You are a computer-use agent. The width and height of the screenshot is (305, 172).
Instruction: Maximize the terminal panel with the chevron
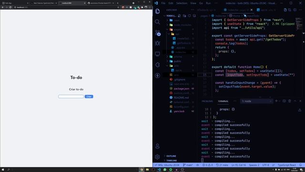click(295, 101)
